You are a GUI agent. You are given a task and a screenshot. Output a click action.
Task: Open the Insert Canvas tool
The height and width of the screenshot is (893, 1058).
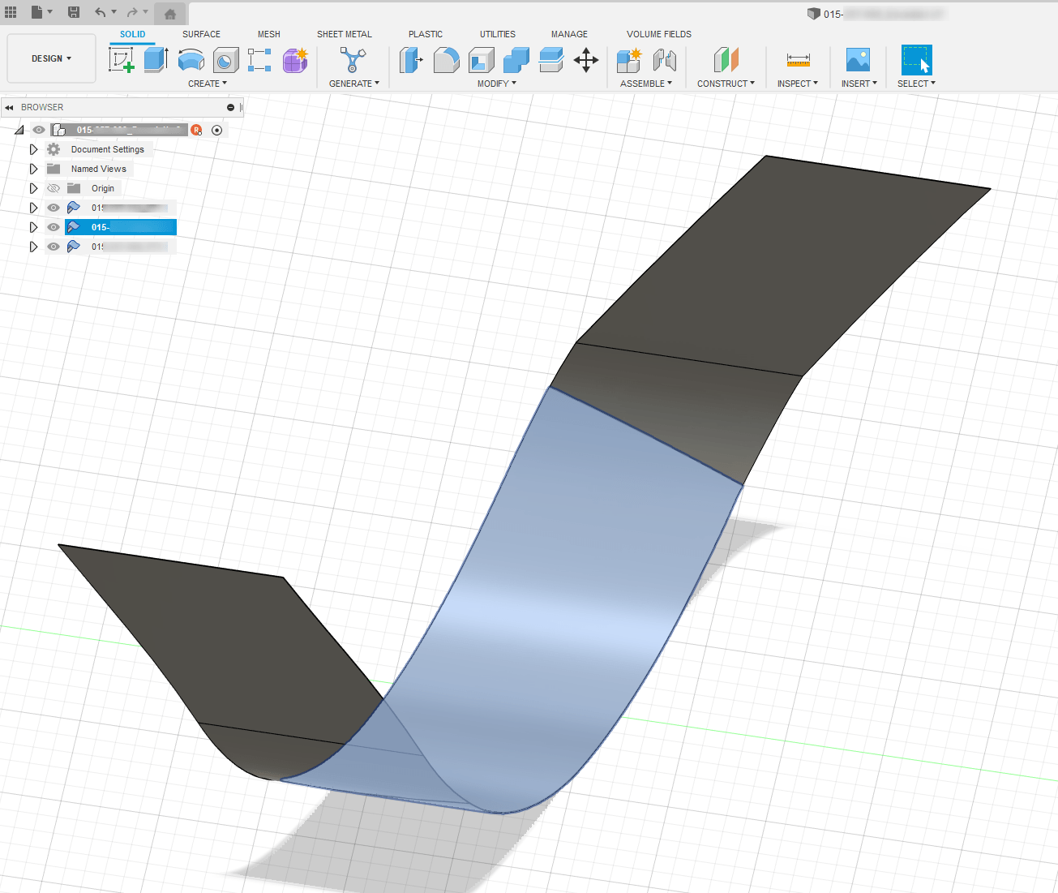(858, 60)
